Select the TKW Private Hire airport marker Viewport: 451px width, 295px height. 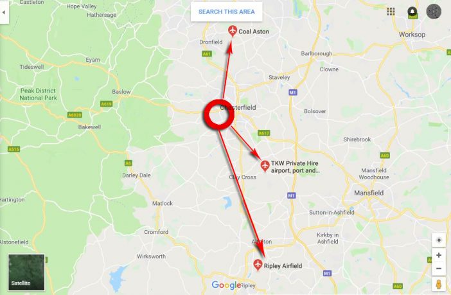265,166
